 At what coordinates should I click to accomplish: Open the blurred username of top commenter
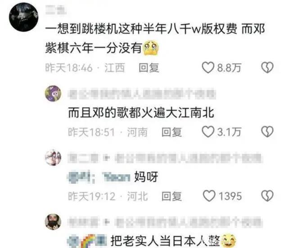56,10
